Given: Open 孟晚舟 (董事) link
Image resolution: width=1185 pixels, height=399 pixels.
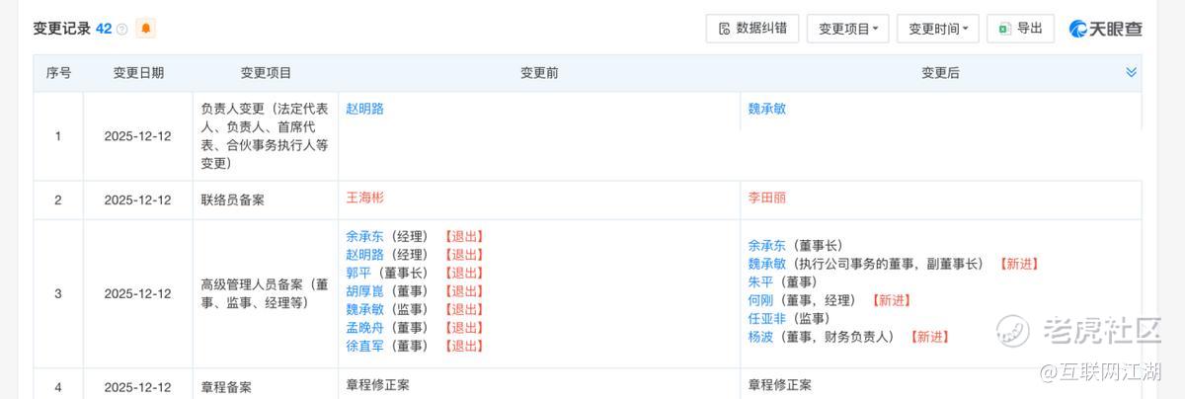Looking at the screenshot, I should 364,327.
